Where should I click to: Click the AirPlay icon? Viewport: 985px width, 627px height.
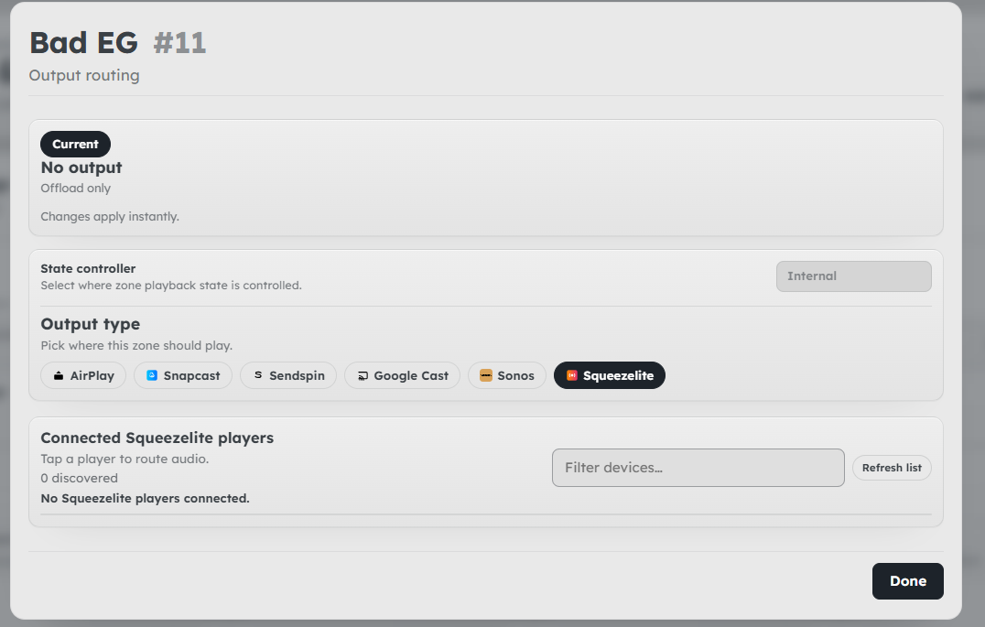59,375
